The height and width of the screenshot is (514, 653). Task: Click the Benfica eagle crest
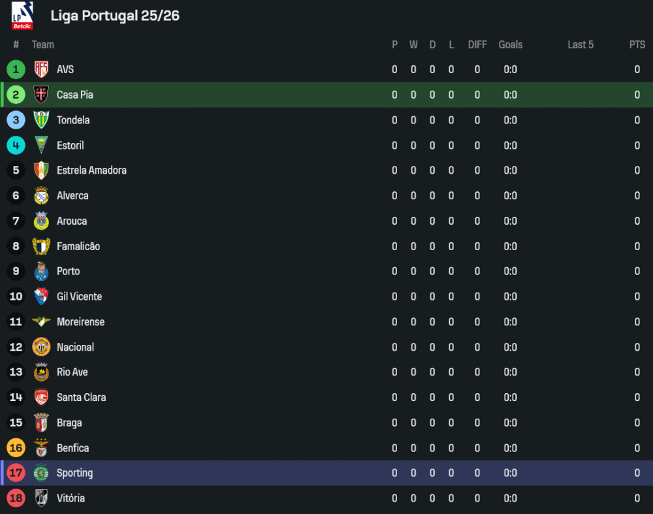click(41, 448)
